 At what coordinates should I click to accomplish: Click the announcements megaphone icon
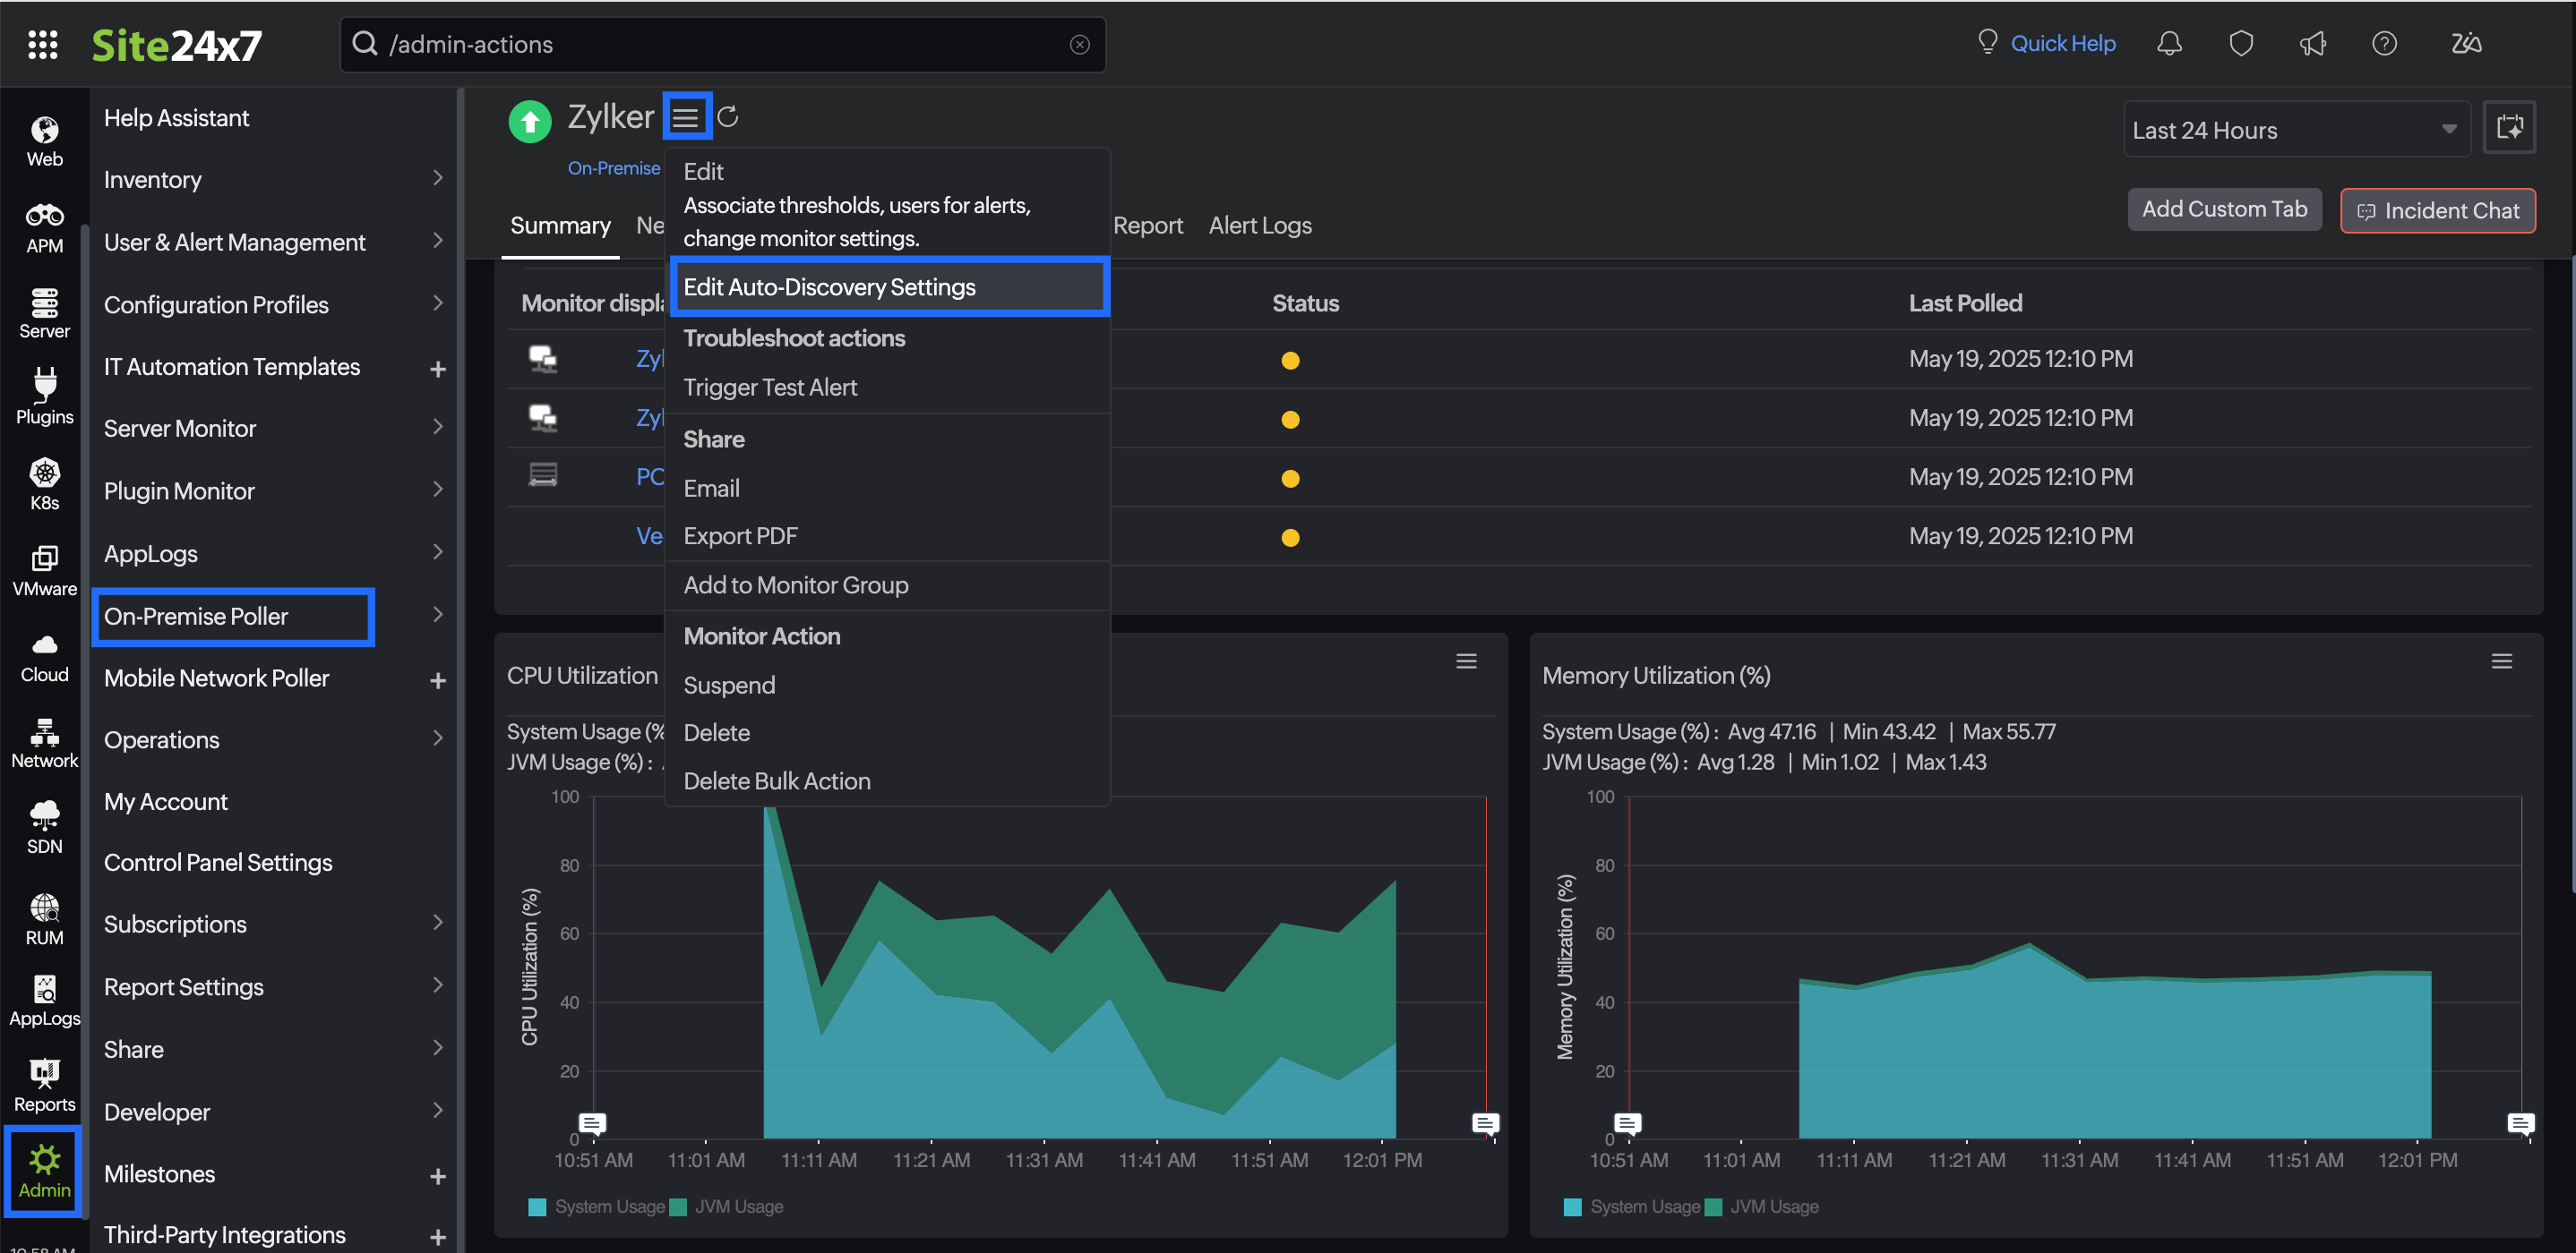(2312, 44)
